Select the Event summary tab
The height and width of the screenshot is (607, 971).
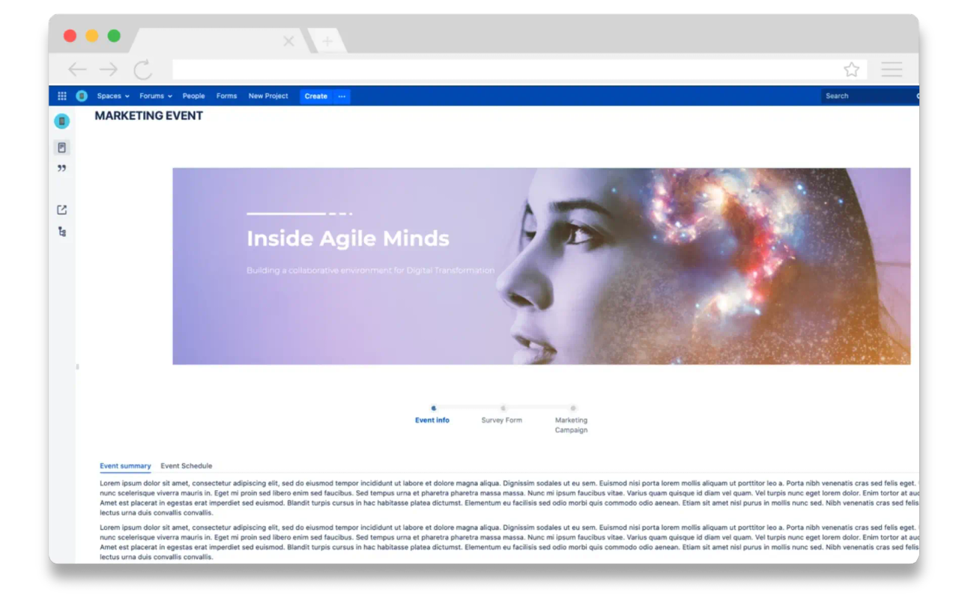click(x=125, y=466)
